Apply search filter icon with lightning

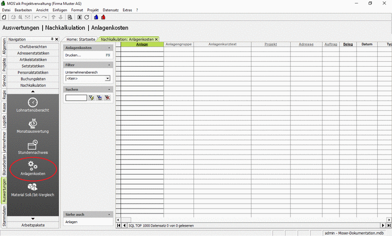(x=91, y=98)
